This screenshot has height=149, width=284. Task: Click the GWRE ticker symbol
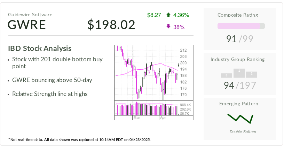point(27,25)
